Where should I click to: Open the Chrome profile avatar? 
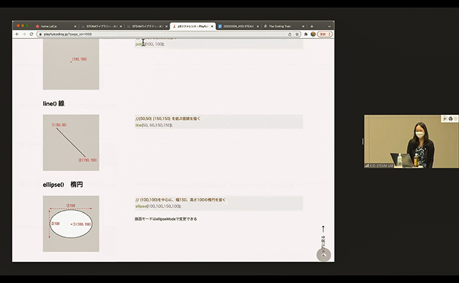313,34
